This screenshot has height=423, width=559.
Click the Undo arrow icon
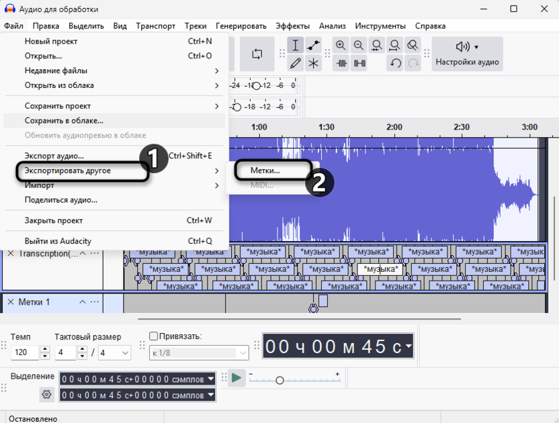click(x=395, y=63)
